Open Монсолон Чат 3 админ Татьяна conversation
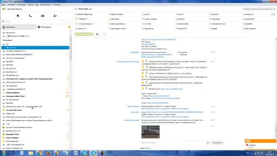The width and height of the screenshot is (277, 156). (x=35, y=79)
